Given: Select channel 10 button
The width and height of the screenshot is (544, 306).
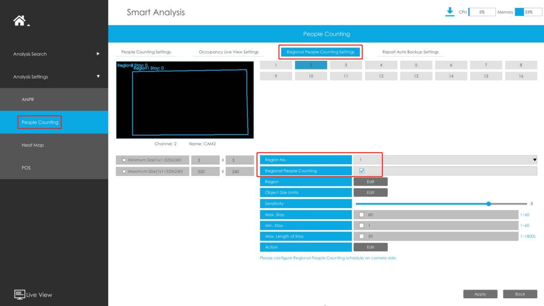Looking at the screenshot, I should point(311,76).
